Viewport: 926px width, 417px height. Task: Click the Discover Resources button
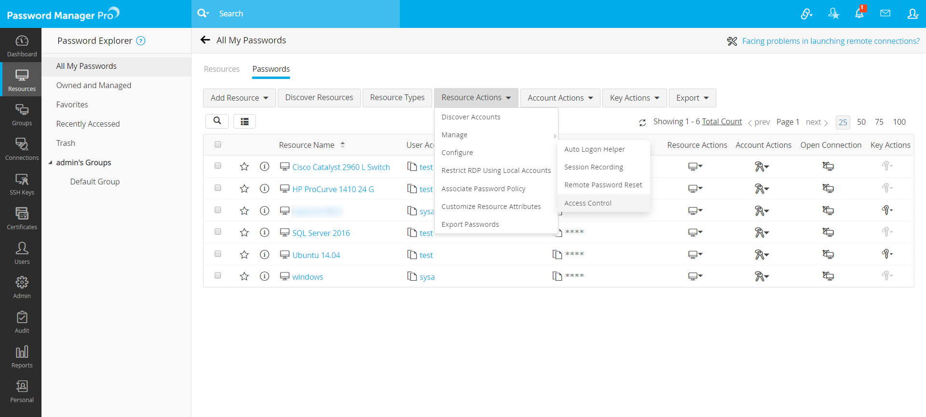point(319,98)
